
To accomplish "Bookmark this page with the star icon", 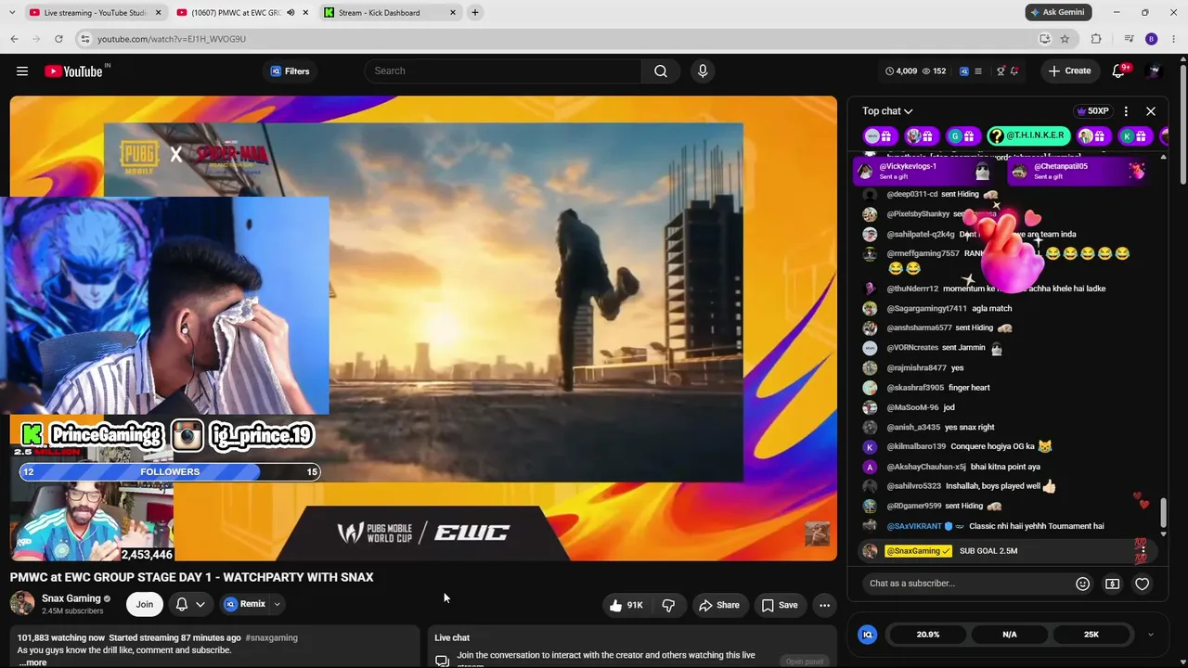I will point(1065,39).
